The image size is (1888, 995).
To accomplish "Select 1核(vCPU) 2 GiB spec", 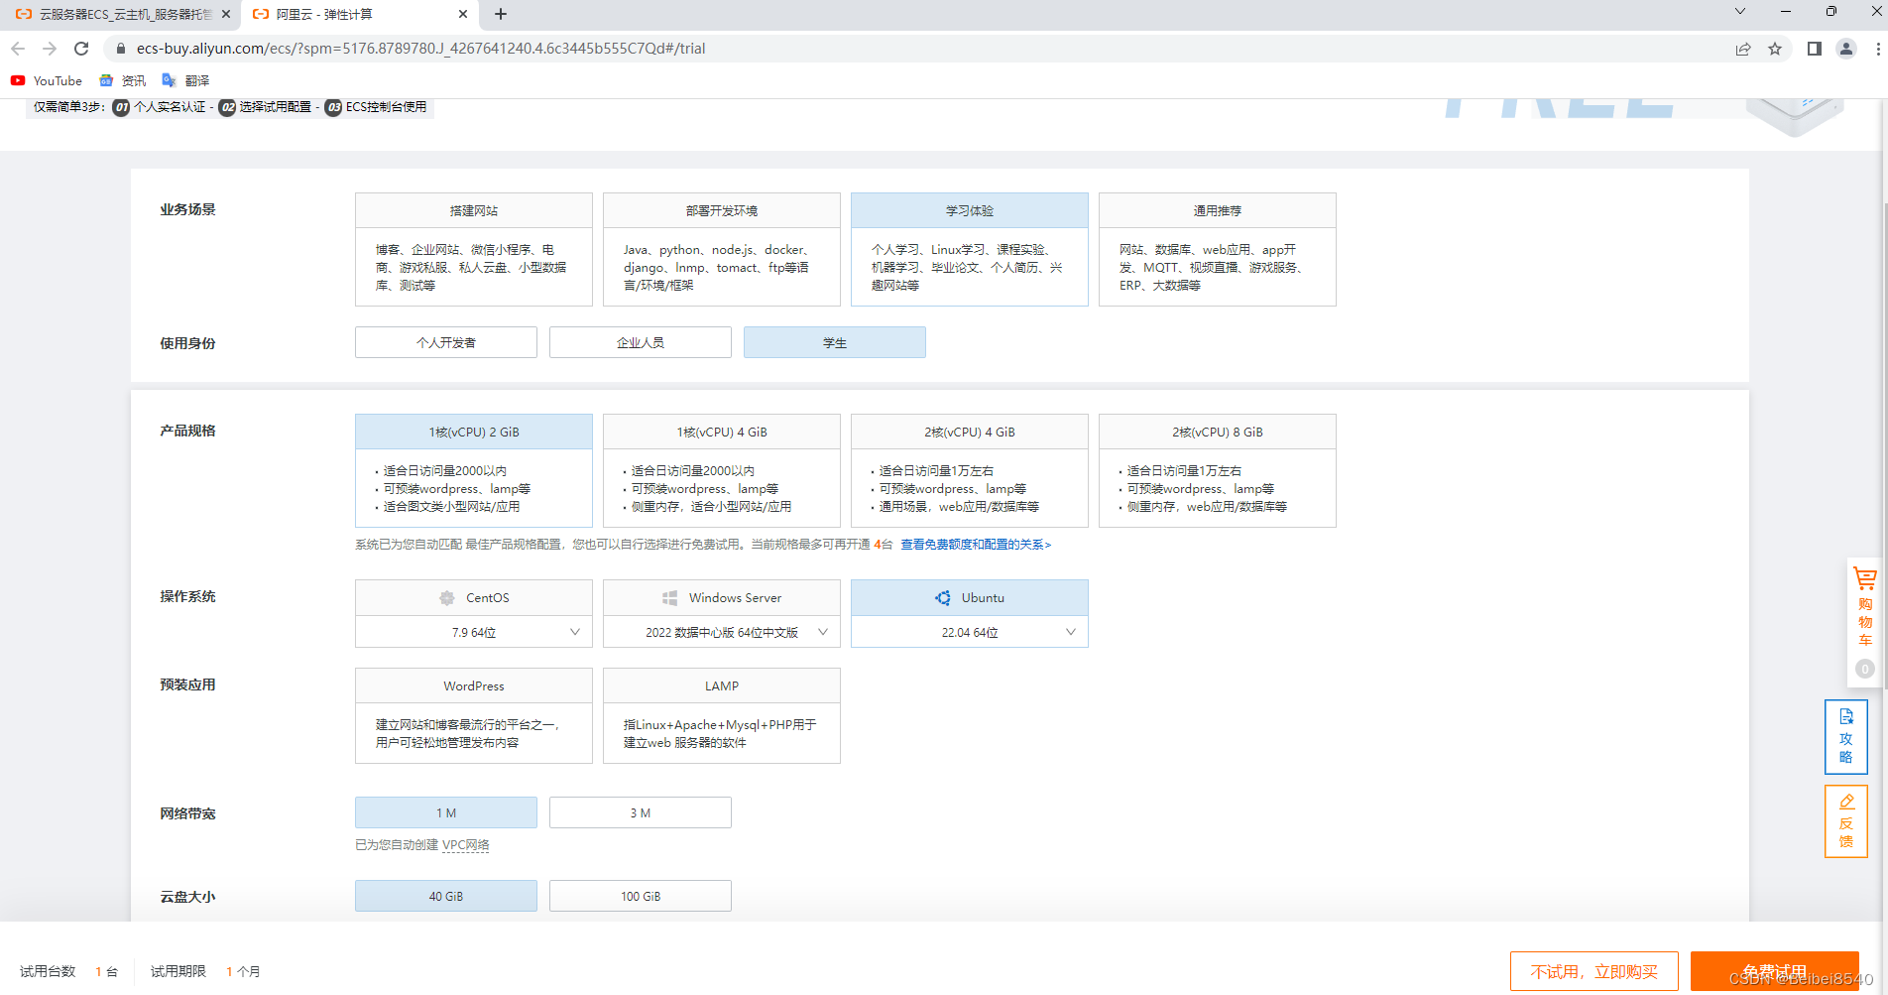I will 474,470.
